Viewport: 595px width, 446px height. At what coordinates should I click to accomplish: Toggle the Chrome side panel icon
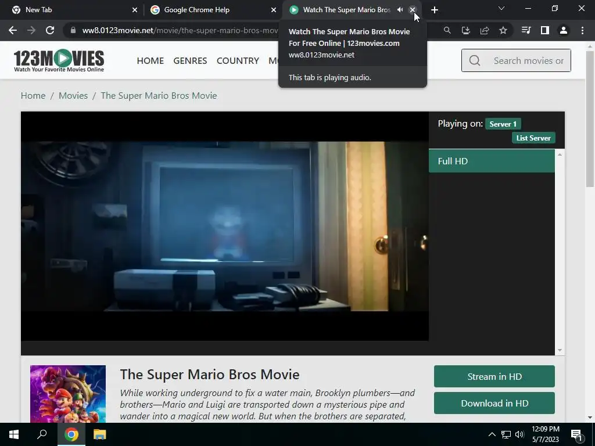click(545, 30)
